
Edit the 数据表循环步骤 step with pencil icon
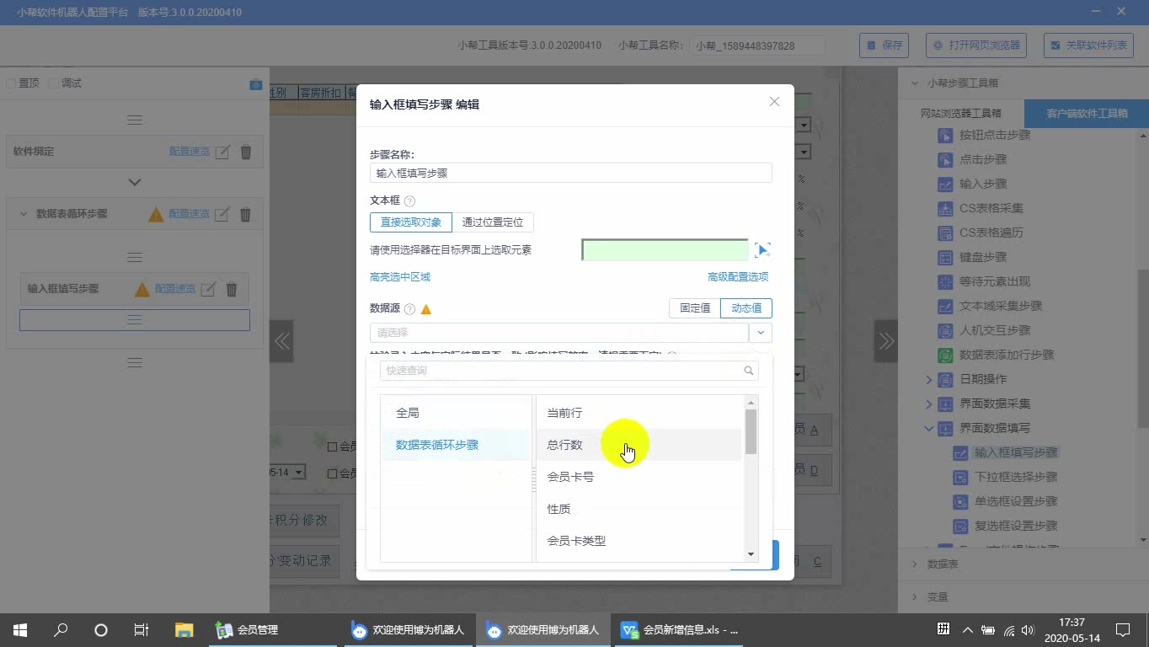pos(222,214)
